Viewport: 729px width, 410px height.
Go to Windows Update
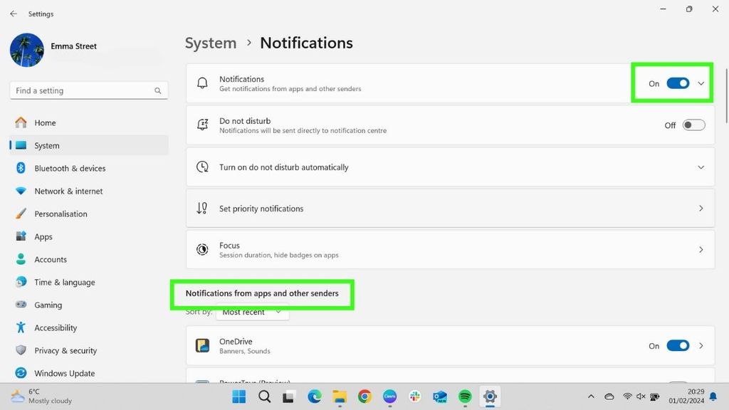[64, 373]
